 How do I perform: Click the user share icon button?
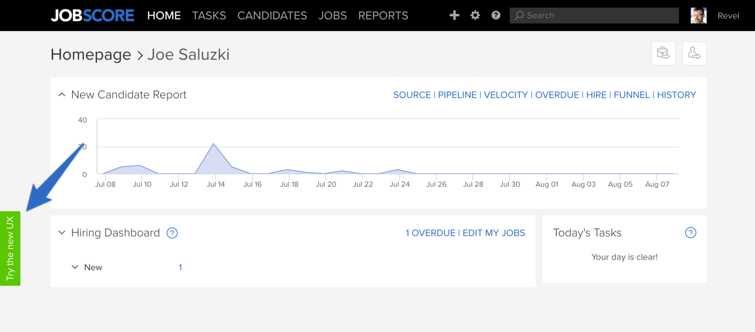(x=694, y=53)
